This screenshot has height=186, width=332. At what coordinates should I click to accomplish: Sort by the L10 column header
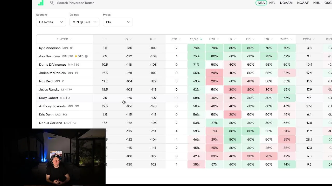tap(250, 39)
